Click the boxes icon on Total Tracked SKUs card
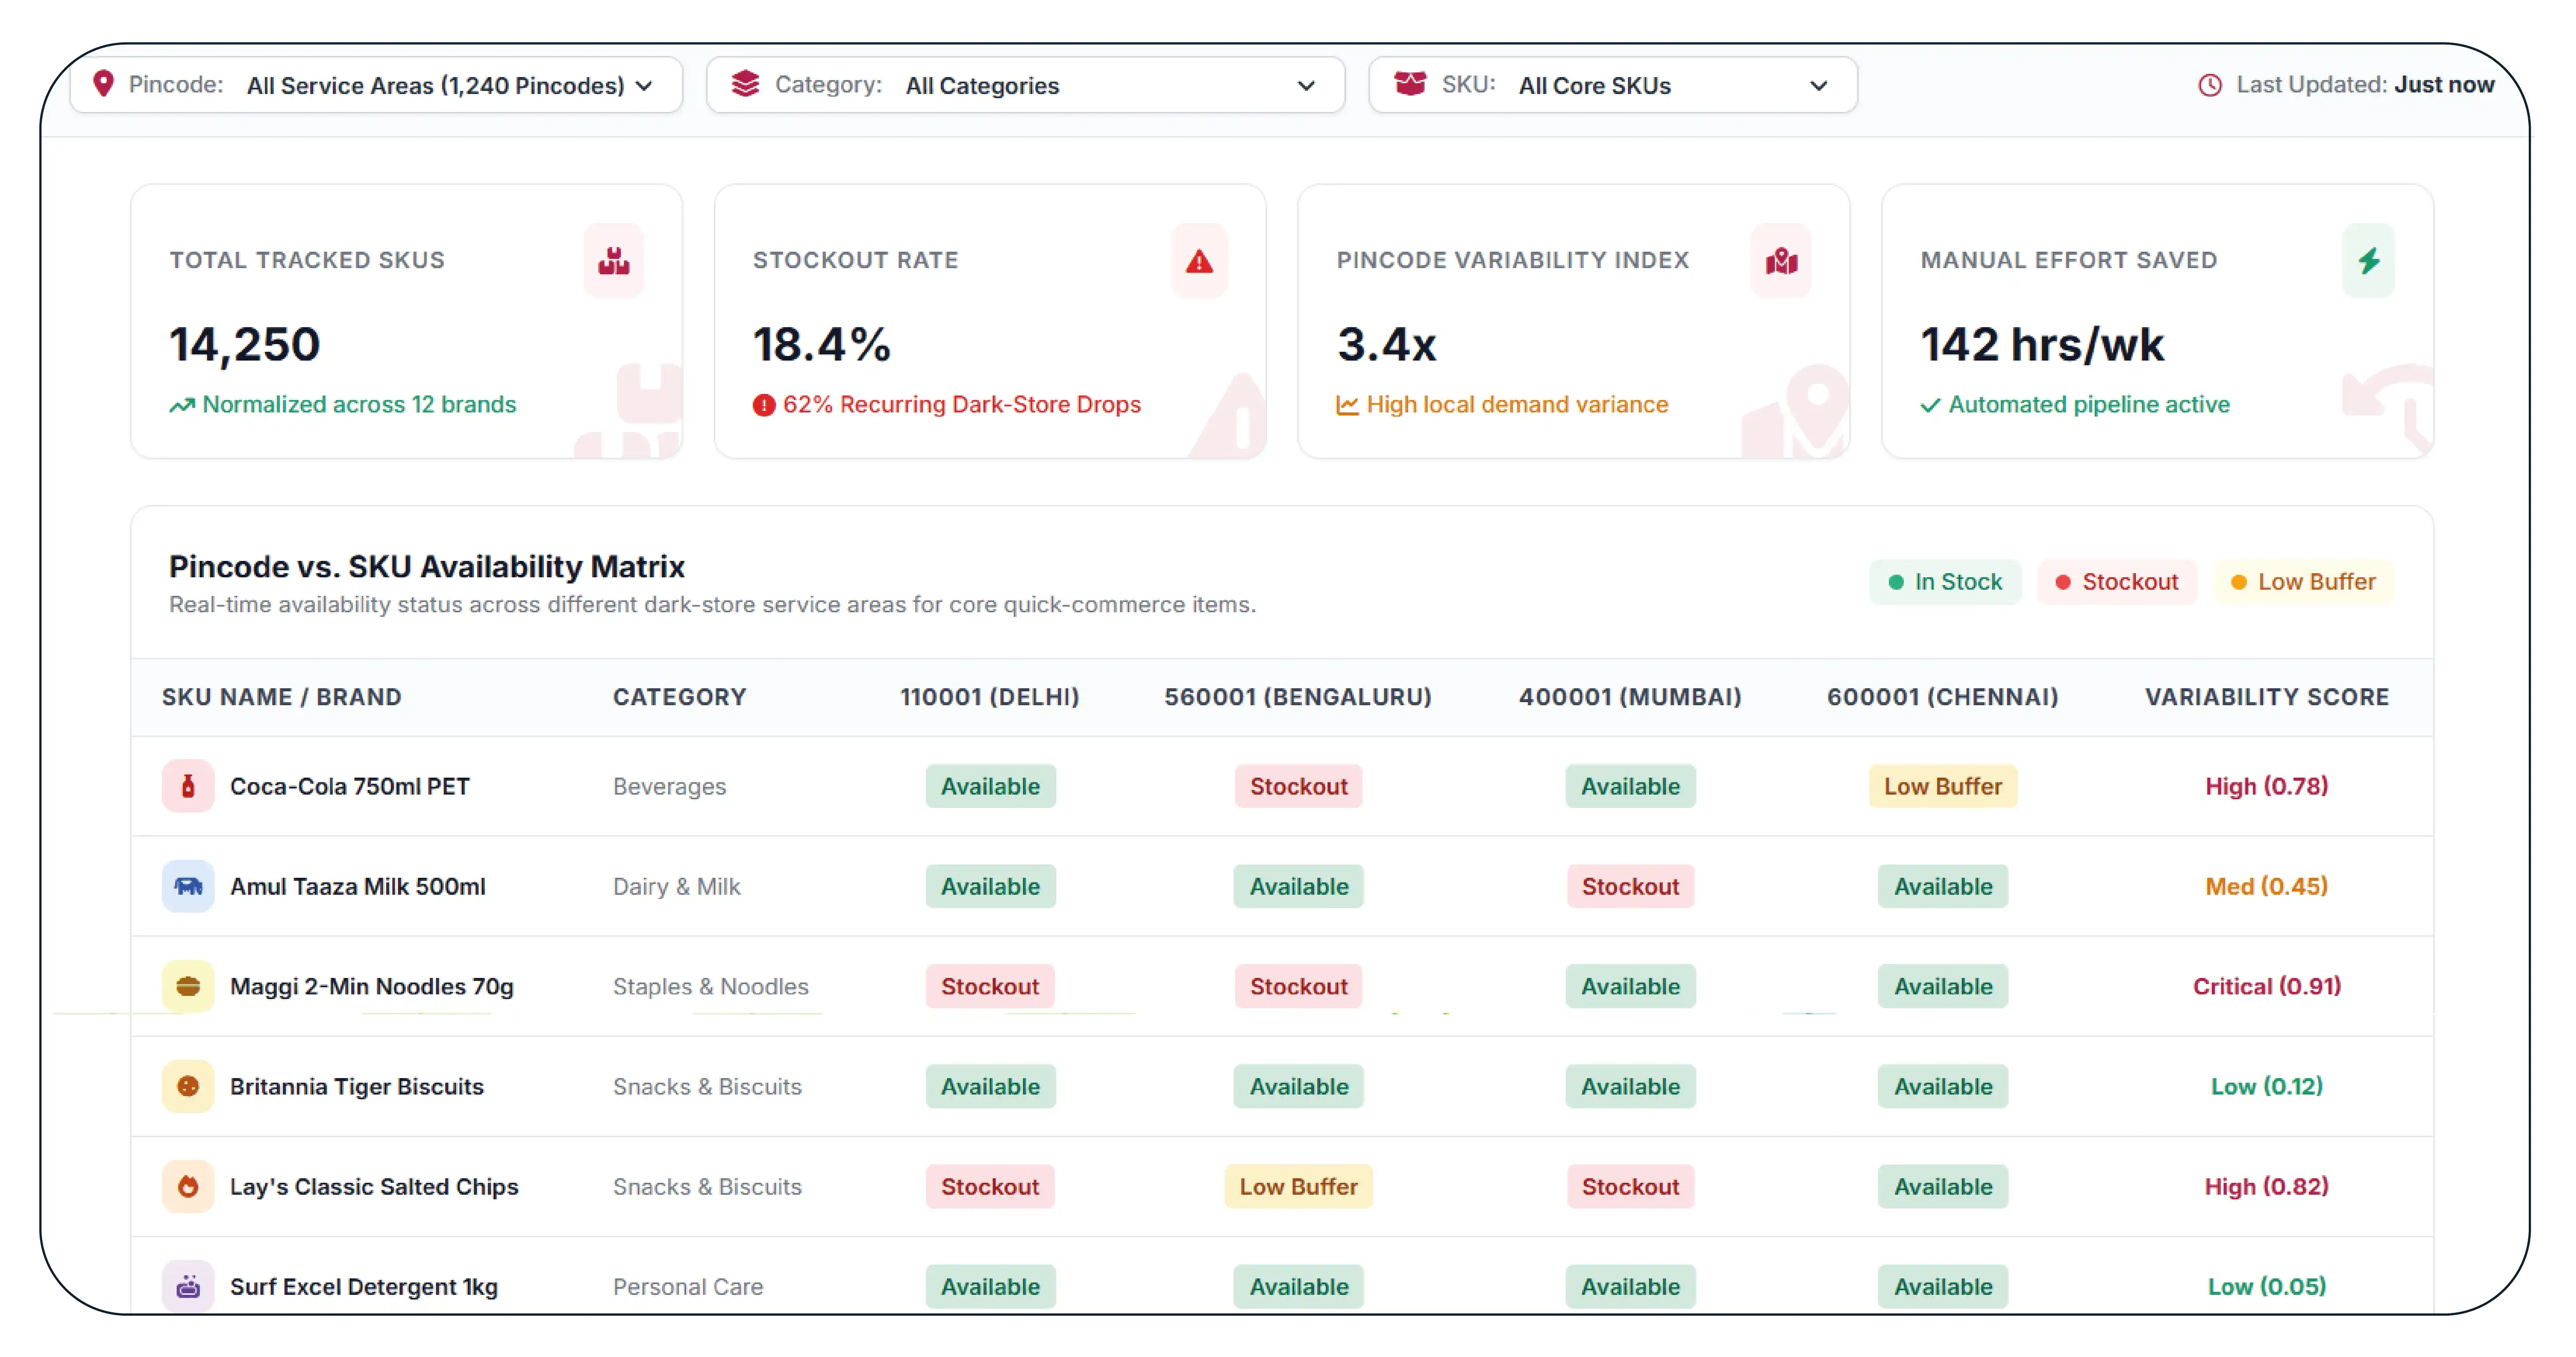The width and height of the screenshot is (2576, 1357). (x=614, y=261)
